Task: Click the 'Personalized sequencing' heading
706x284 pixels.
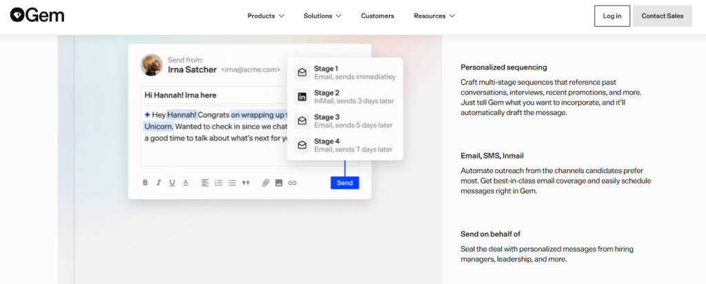Action: click(504, 67)
